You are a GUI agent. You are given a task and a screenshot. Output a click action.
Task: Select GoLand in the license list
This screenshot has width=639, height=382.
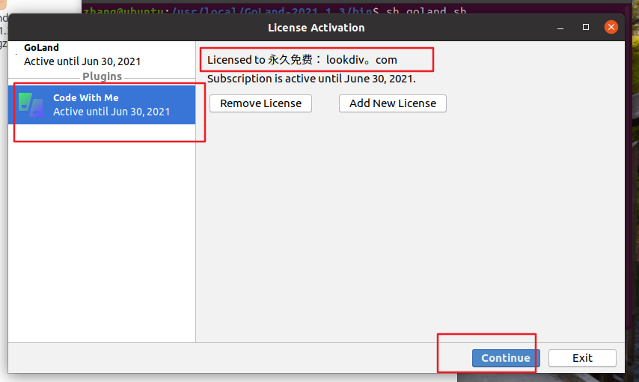[x=102, y=55]
